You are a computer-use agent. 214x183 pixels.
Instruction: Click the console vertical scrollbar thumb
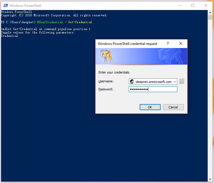coord(210,17)
